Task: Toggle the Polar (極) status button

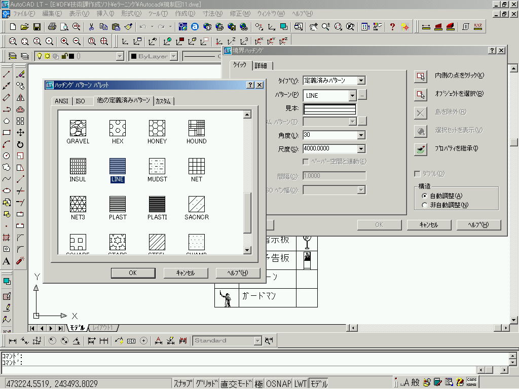Action: 259,383
